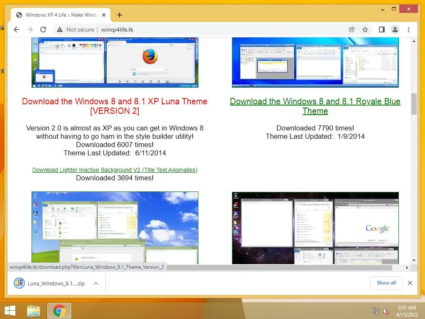Open Chrome's three-dot menu

(408, 29)
